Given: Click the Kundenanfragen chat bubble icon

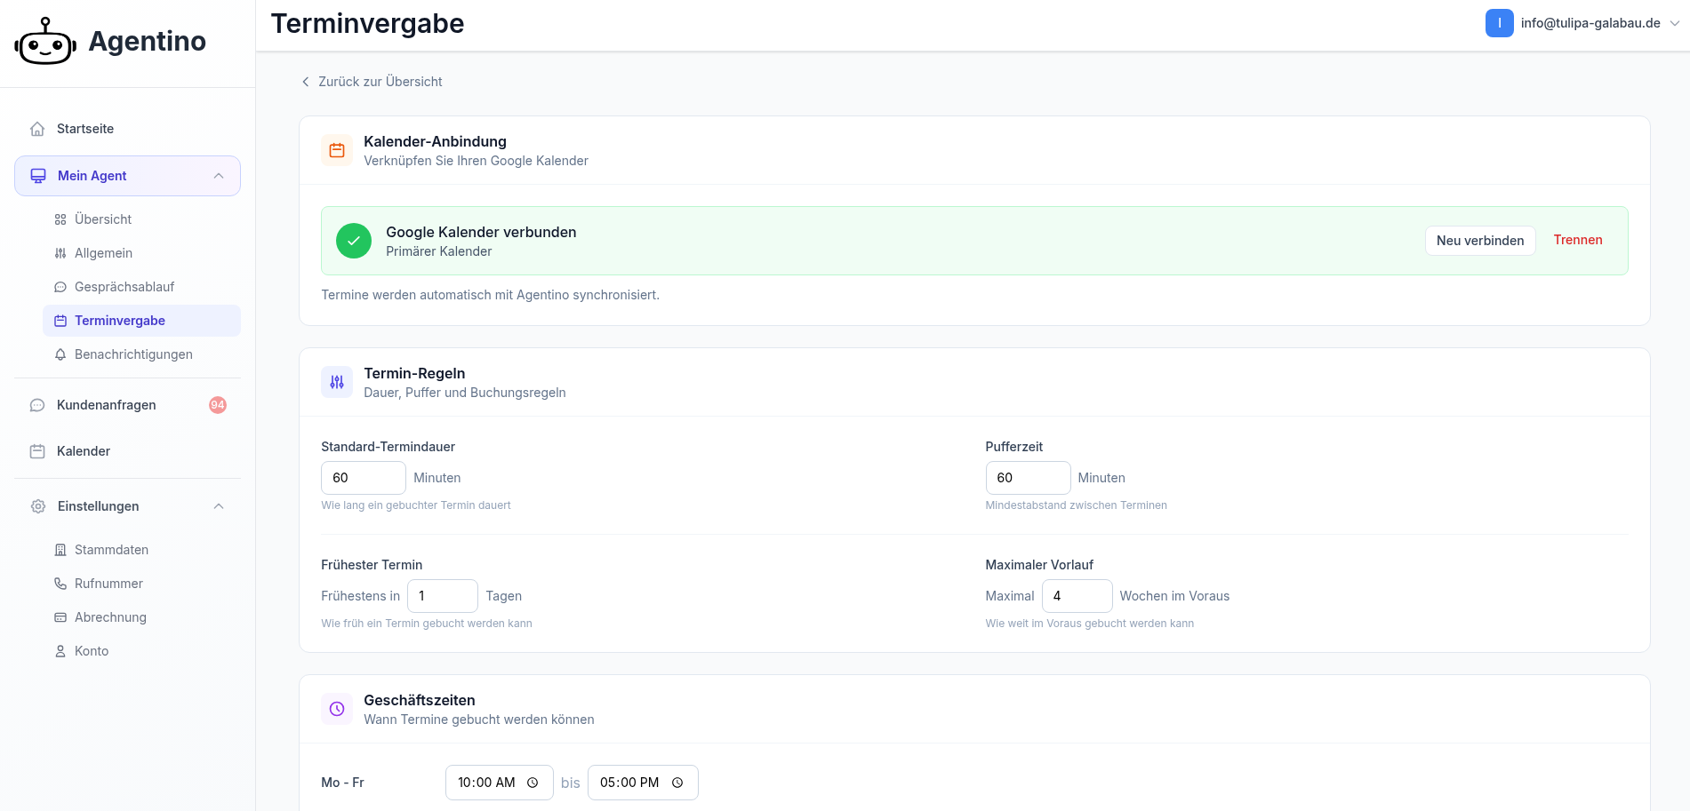Looking at the screenshot, I should click(x=37, y=405).
